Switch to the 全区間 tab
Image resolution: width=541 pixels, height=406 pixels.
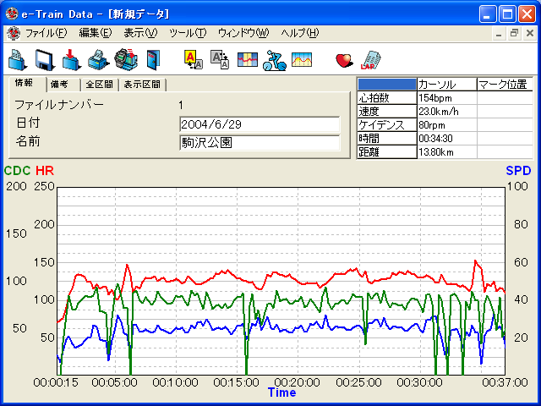coord(99,85)
